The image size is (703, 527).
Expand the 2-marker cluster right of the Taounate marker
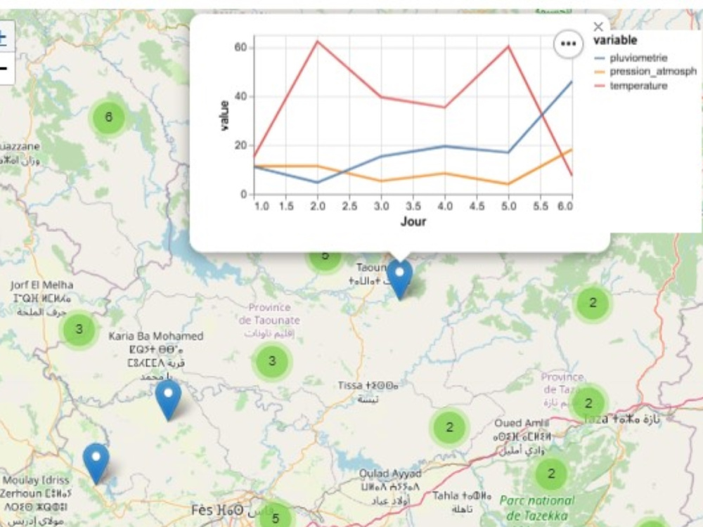[x=593, y=303]
